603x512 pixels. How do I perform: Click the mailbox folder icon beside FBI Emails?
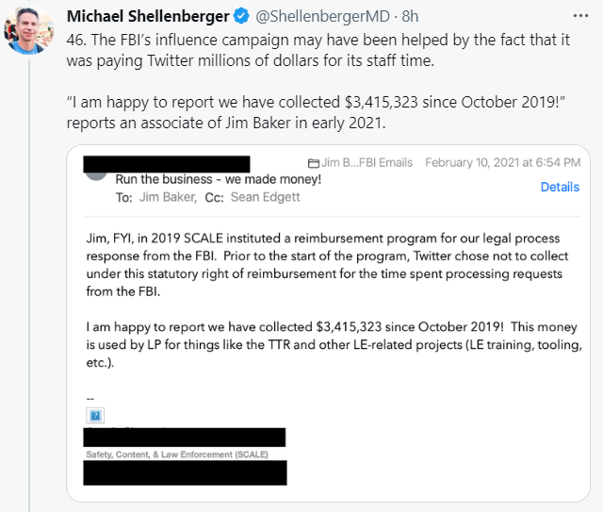point(313,162)
